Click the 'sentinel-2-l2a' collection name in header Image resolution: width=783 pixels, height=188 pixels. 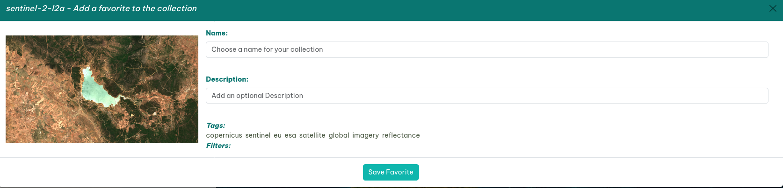35,8
